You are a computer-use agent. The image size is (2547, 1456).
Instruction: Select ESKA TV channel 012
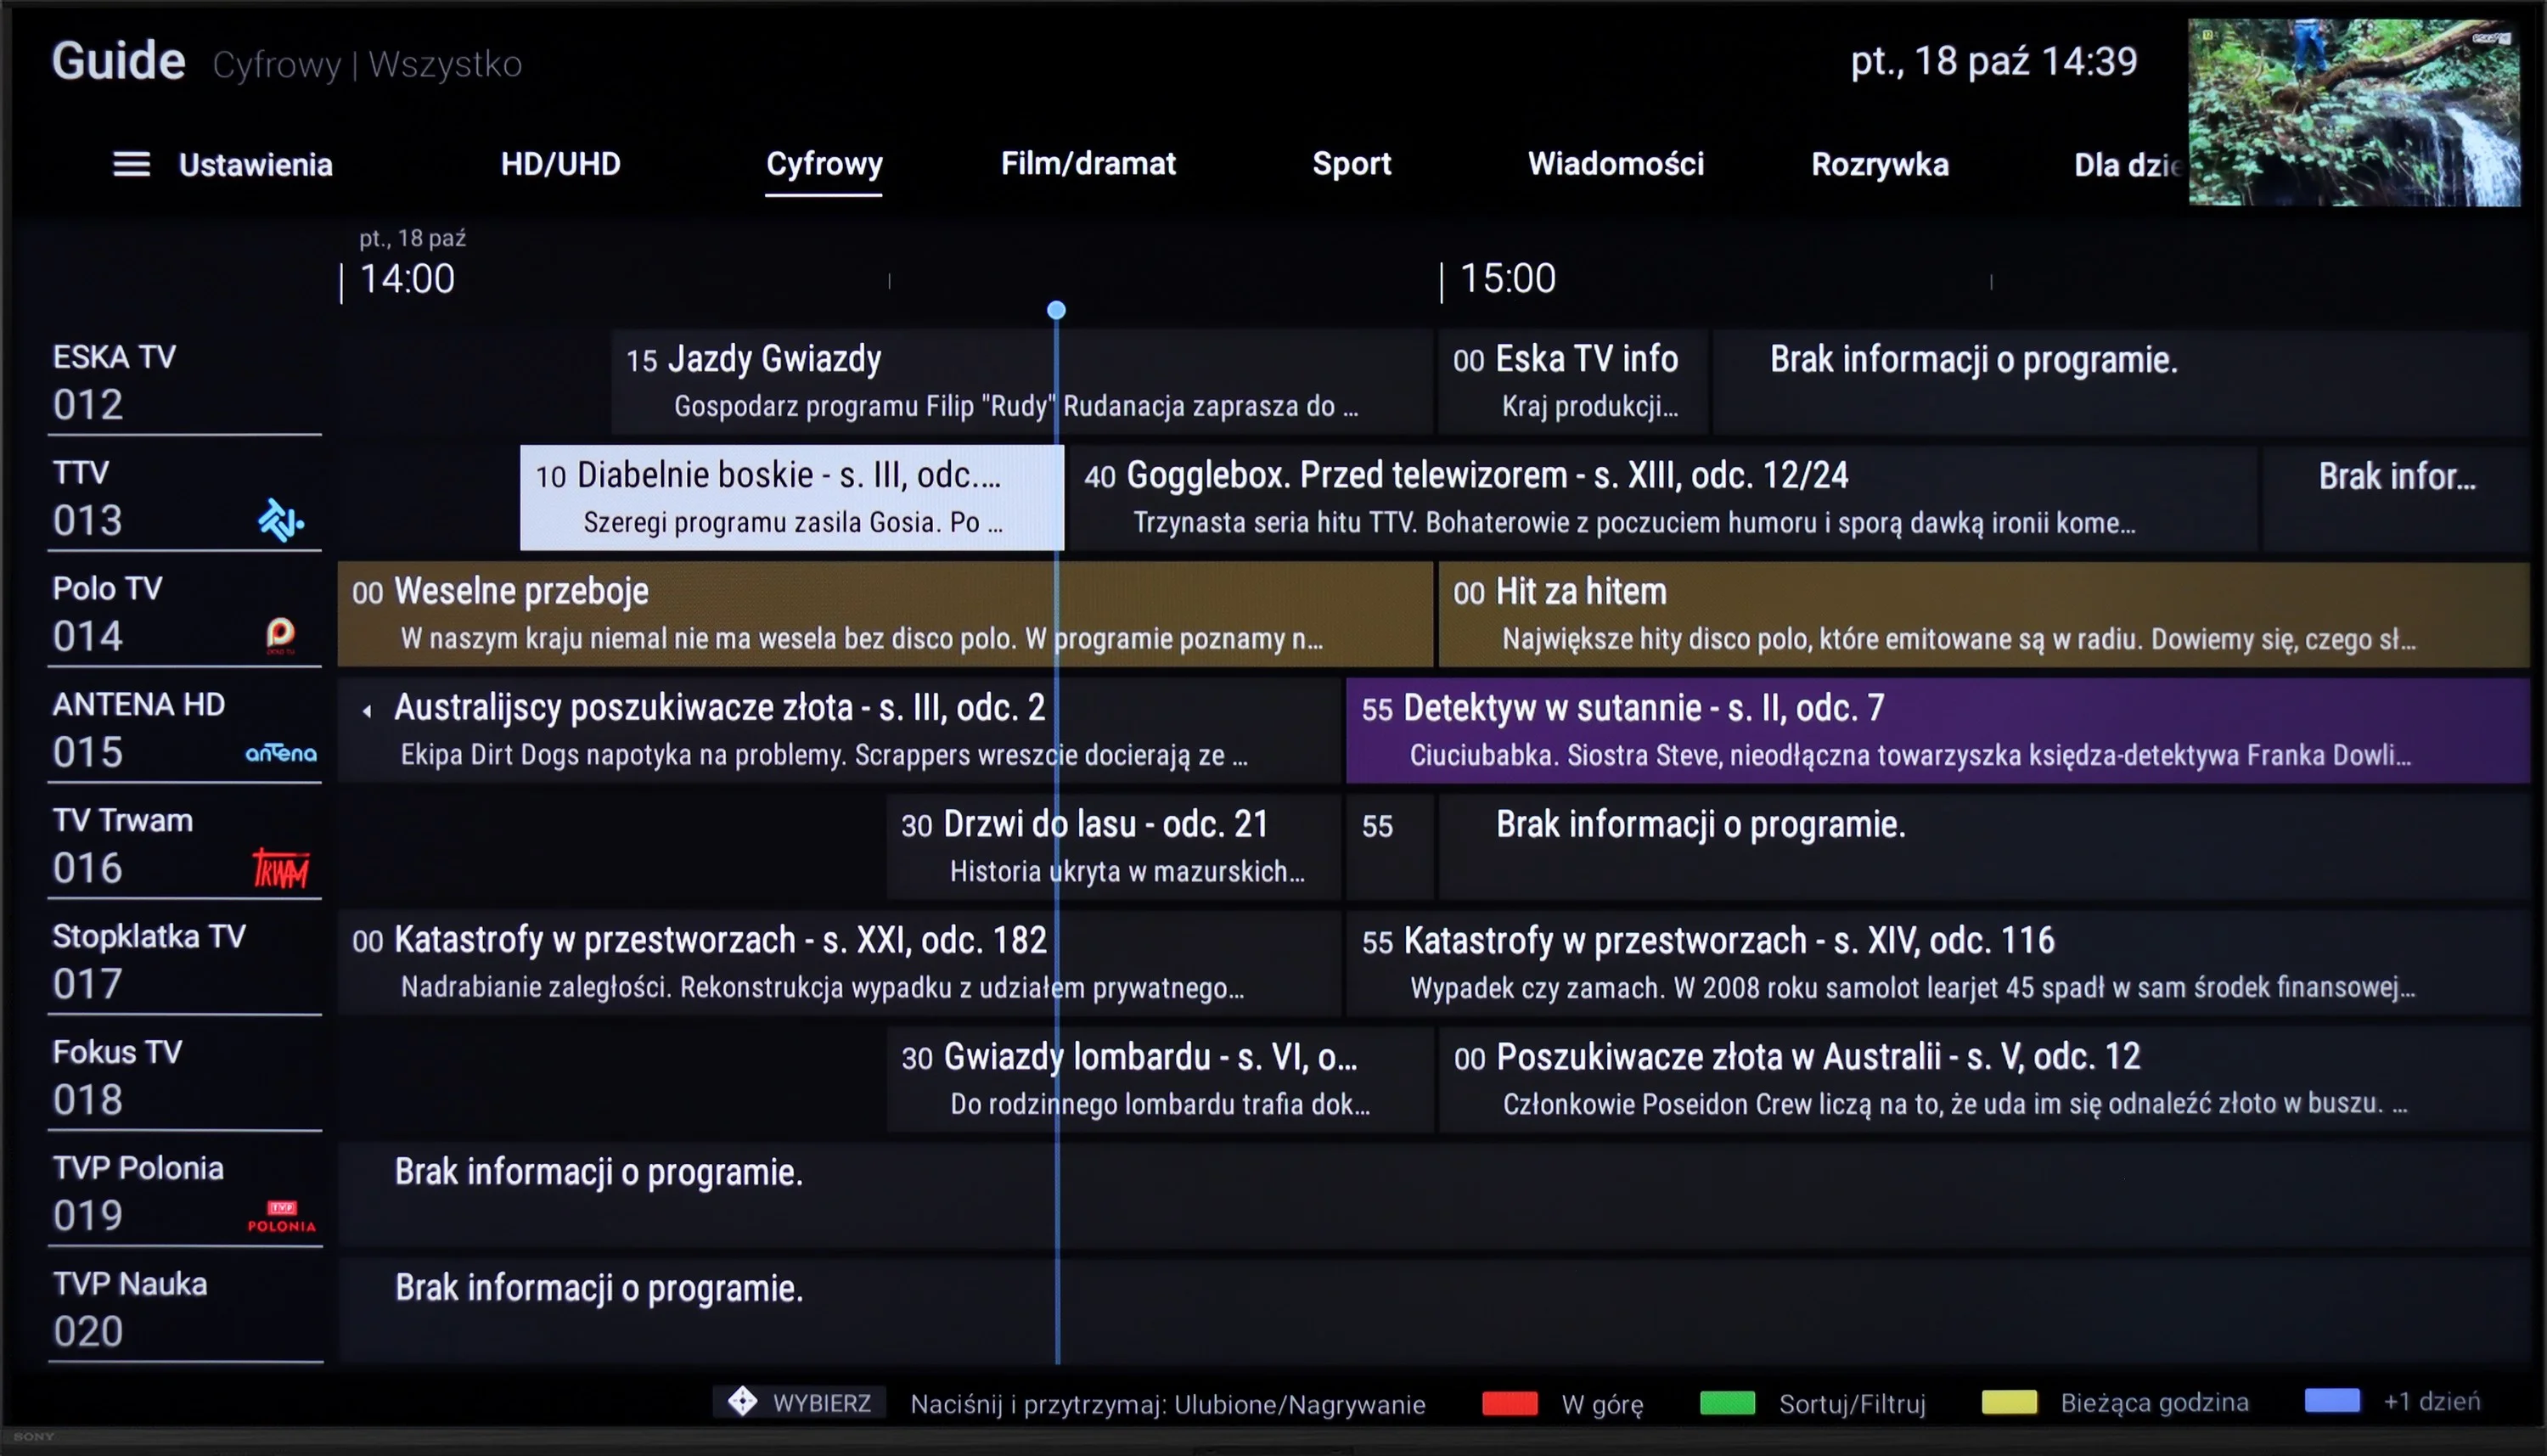tap(184, 381)
